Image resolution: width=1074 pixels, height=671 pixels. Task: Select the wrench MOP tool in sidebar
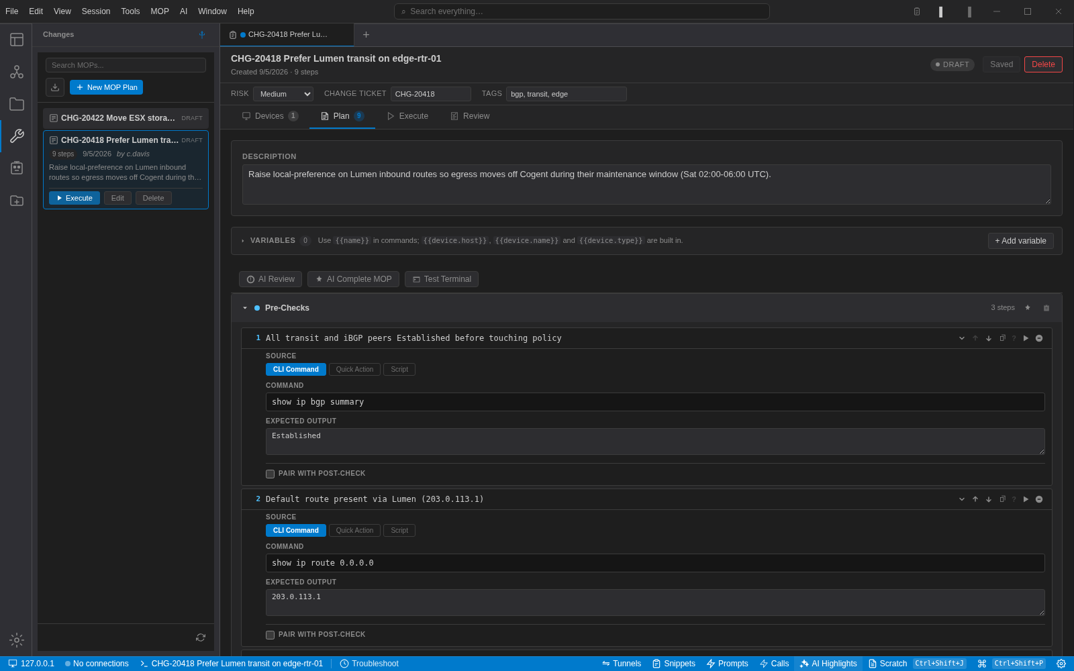(x=17, y=136)
